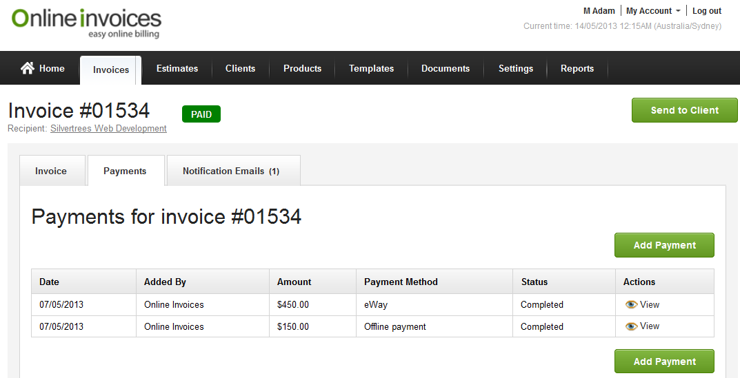Click eye icon for Offline payment row
This screenshot has width=740, height=378.
[x=631, y=326]
